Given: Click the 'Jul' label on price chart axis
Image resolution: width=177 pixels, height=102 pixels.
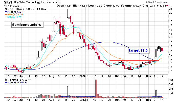Looking at the screenshot, I should click(21, 76).
